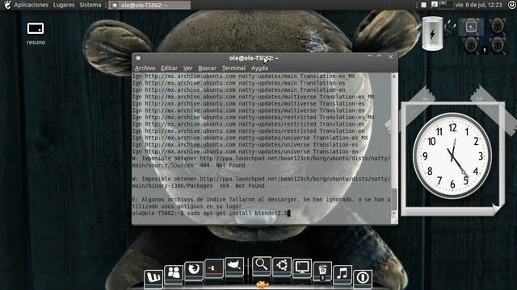Open the Editar menu in the terminal
Viewport: 517px width, 290px height.
(169, 68)
